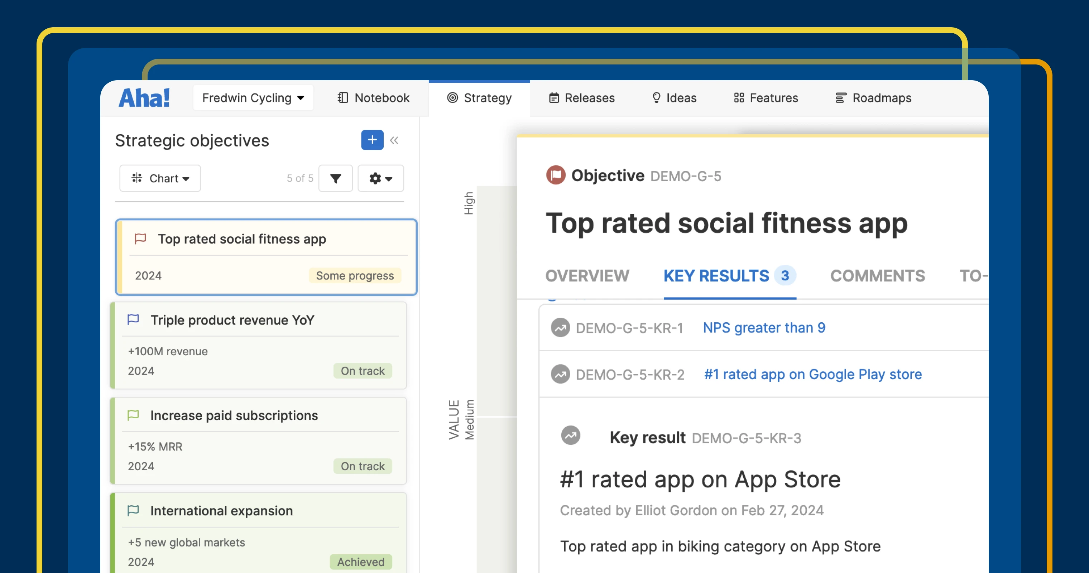1089x573 pixels.
Task: Click the DEMO-G-5-KR-1 trend icon
Action: pos(560,328)
